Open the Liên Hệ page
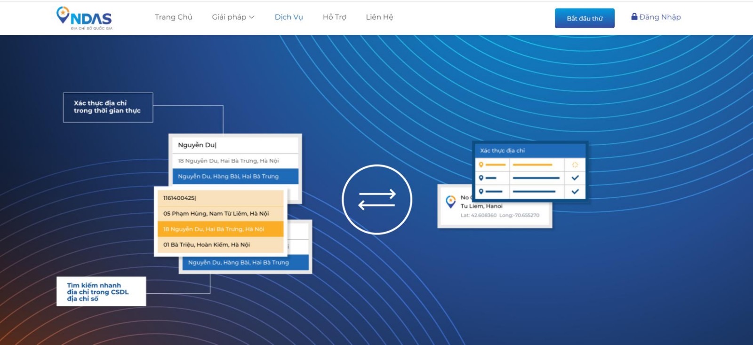The height and width of the screenshot is (345, 753). pos(379,17)
